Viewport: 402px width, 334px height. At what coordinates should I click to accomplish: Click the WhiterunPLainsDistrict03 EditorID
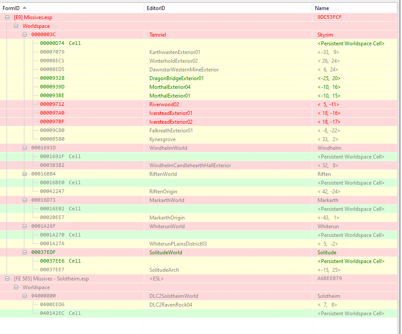(178, 244)
